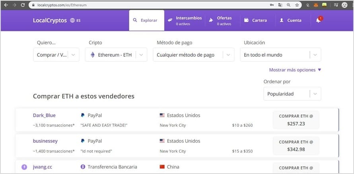Open notifications bell
Image resolution: width=354 pixels, height=174 pixels.
click(318, 20)
